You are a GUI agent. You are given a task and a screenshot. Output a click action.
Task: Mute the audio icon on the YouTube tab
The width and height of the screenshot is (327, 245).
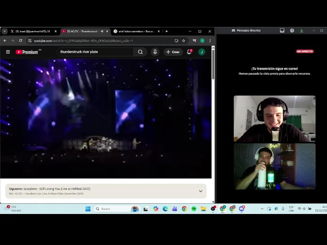tap(102, 31)
